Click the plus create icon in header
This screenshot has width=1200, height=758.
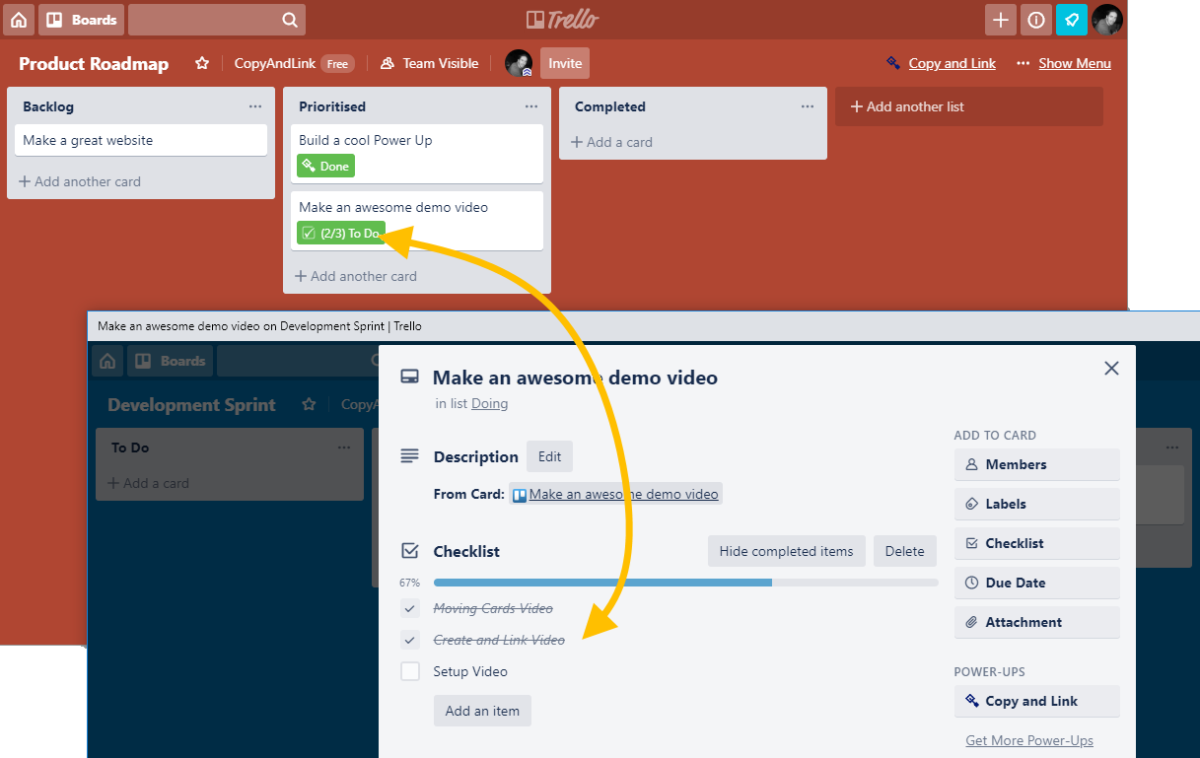(1001, 20)
